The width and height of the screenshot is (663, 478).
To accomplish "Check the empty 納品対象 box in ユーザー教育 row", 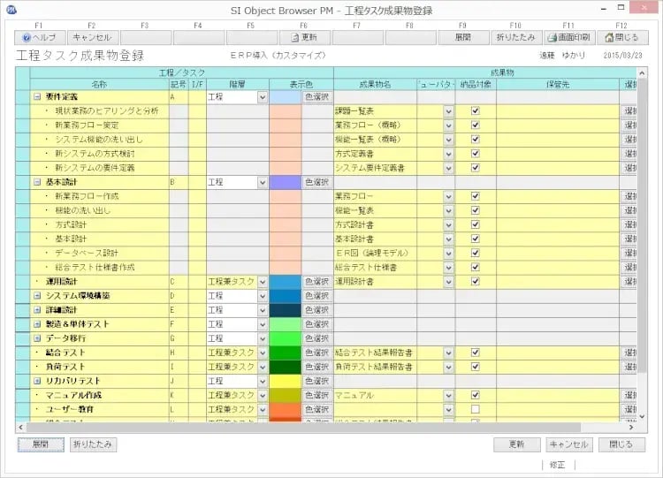I will click(475, 409).
